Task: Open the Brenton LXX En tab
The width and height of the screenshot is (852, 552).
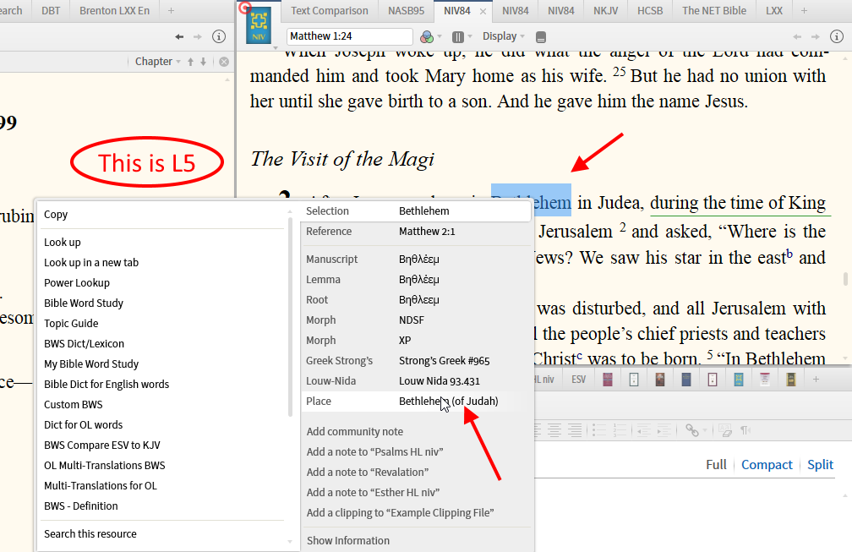Action: click(114, 10)
